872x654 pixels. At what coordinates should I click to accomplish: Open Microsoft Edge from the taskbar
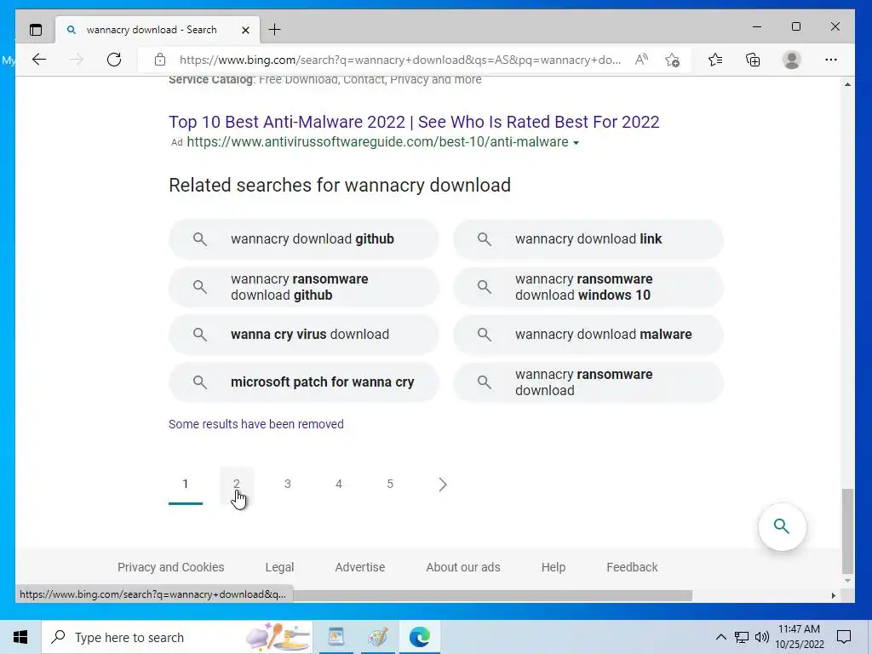(x=419, y=637)
